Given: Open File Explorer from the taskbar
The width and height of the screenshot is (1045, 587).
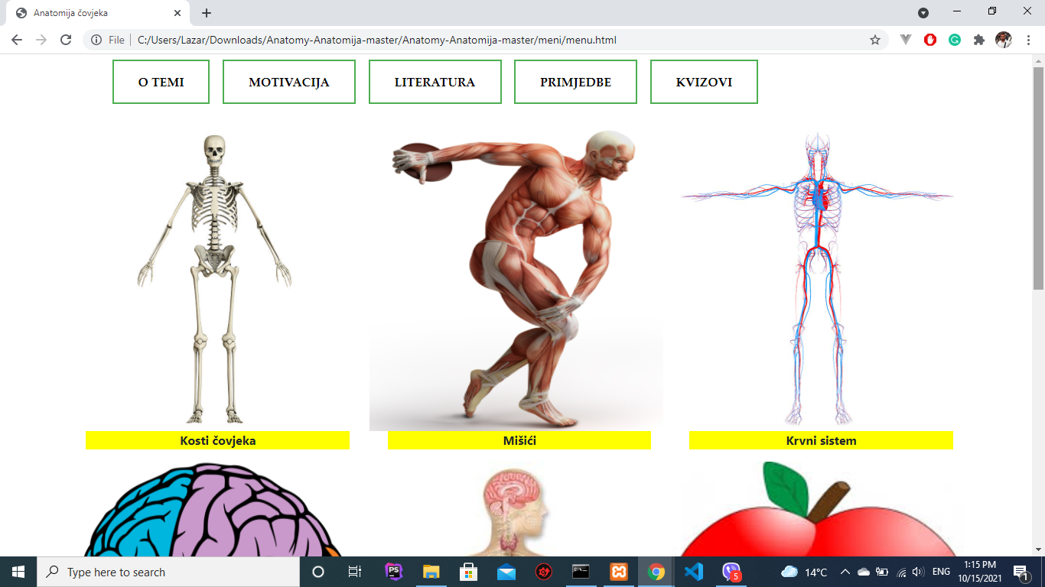Looking at the screenshot, I should [x=431, y=572].
